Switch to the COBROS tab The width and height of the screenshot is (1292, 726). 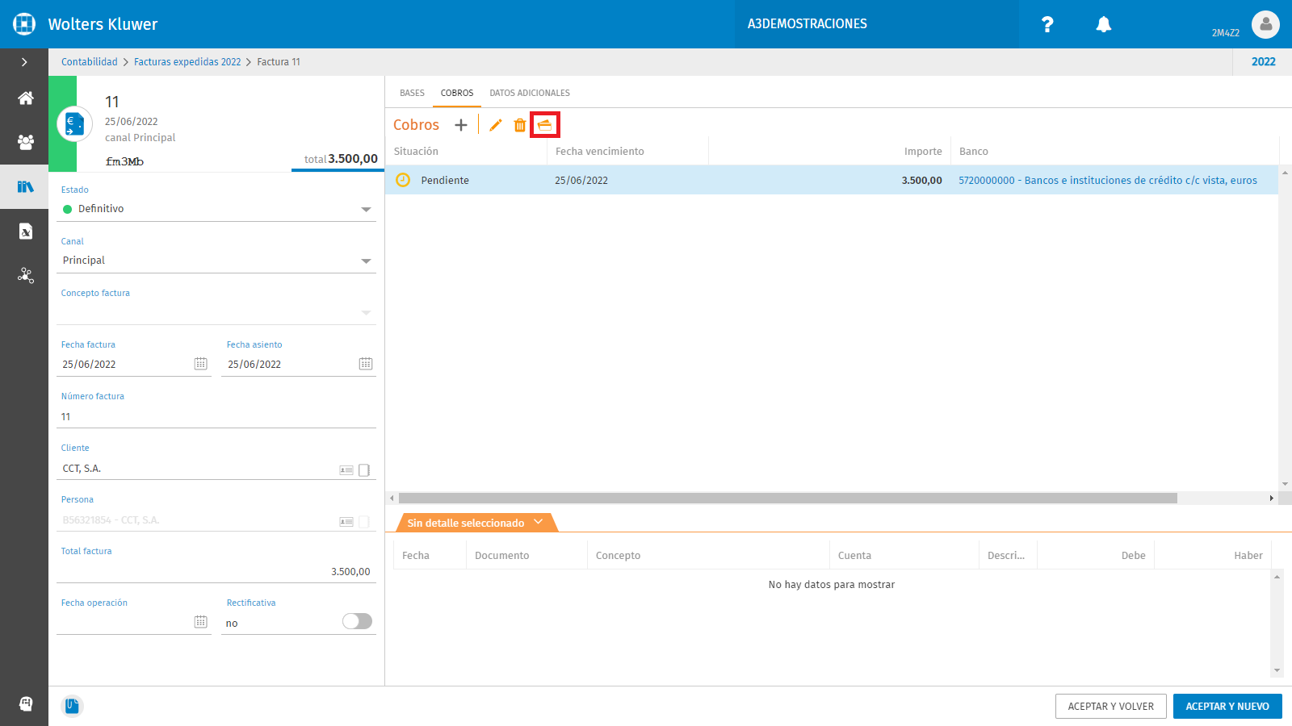457,93
